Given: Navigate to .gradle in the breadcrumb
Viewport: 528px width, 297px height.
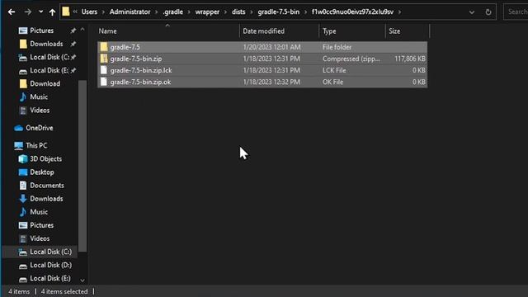Looking at the screenshot, I should click(173, 12).
